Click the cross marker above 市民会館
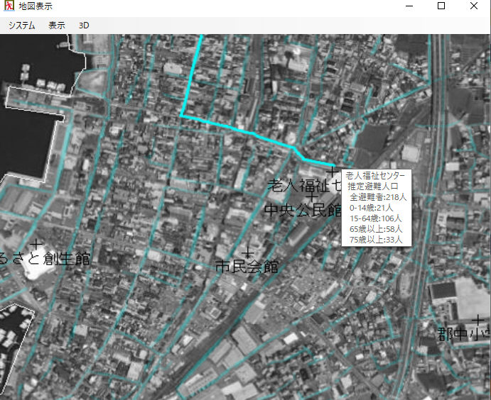This screenshot has width=491, height=400. (247, 252)
